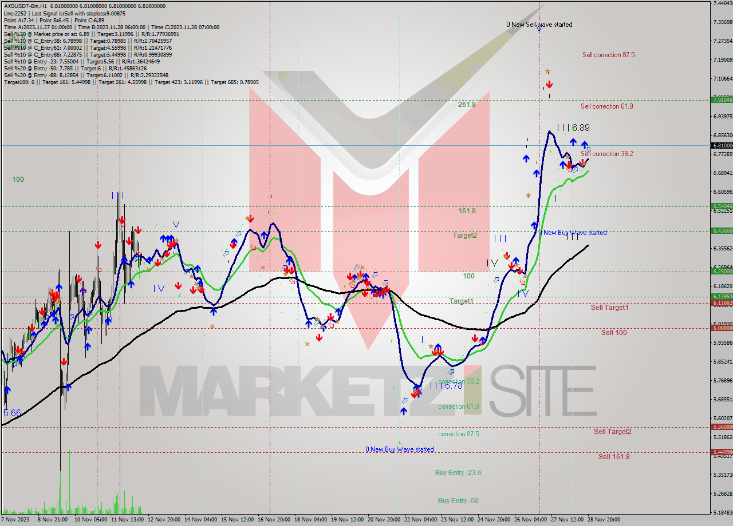Select the 'Sell %10 @ Entry -23' line
The image size is (733, 526).
83,61
